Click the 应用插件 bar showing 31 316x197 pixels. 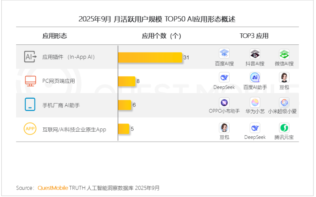pyautogui.click(x=150, y=57)
